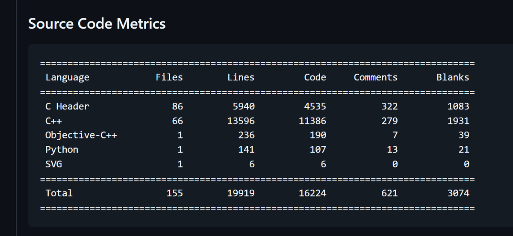Click the C Header language row label

coord(68,106)
